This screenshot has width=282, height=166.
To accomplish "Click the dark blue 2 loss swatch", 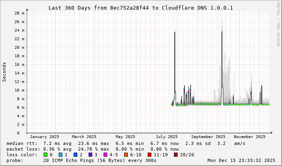I will [x=75, y=155].
